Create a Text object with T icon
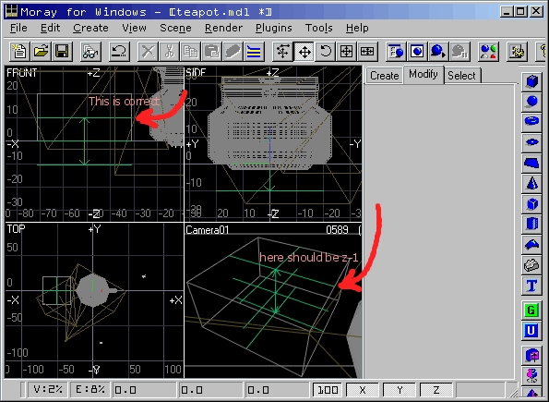Image resolution: width=549 pixels, height=402 pixels. pyautogui.click(x=531, y=286)
